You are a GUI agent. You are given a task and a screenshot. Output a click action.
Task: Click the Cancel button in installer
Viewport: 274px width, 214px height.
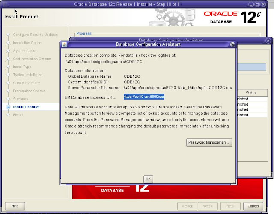coord(253,206)
